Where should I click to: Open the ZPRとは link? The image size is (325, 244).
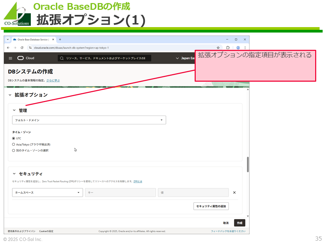point(138,182)
